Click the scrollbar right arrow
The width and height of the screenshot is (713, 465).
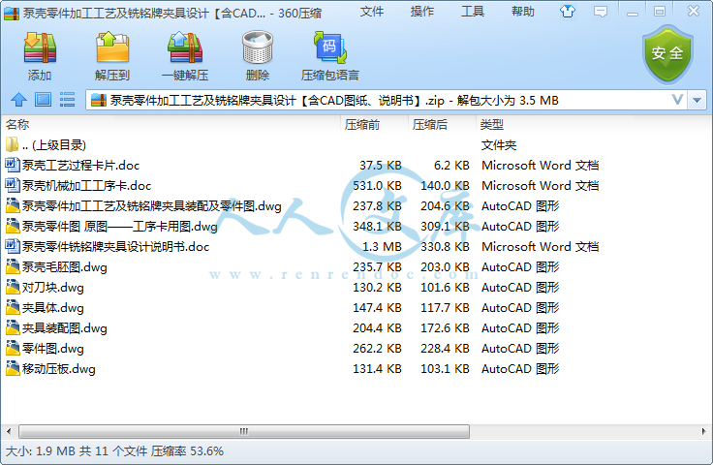pos(703,431)
